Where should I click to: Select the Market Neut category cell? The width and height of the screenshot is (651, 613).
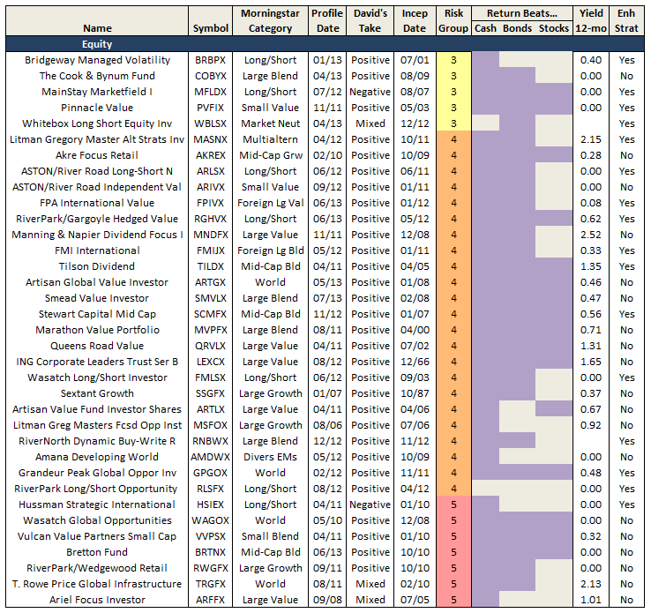[270, 123]
